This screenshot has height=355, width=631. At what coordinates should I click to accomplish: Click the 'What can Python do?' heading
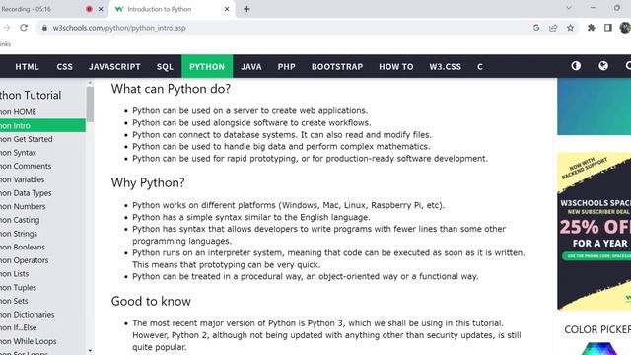tap(171, 89)
